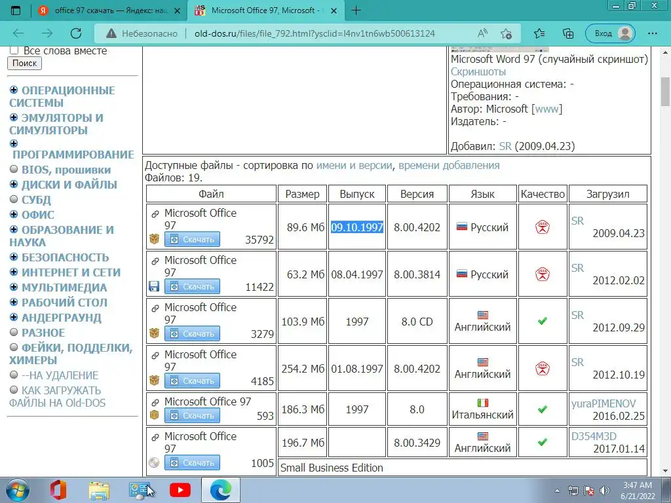Sort files by имени и версии

(x=354, y=166)
